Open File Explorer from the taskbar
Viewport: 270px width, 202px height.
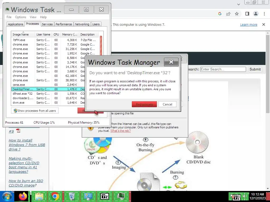(x=39, y=196)
